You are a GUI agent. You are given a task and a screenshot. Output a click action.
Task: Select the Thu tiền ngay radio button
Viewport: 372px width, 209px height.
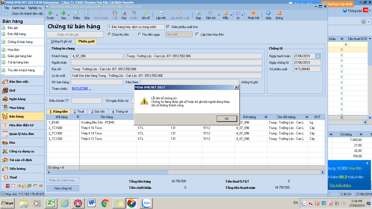pyautogui.click(x=140, y=35)
